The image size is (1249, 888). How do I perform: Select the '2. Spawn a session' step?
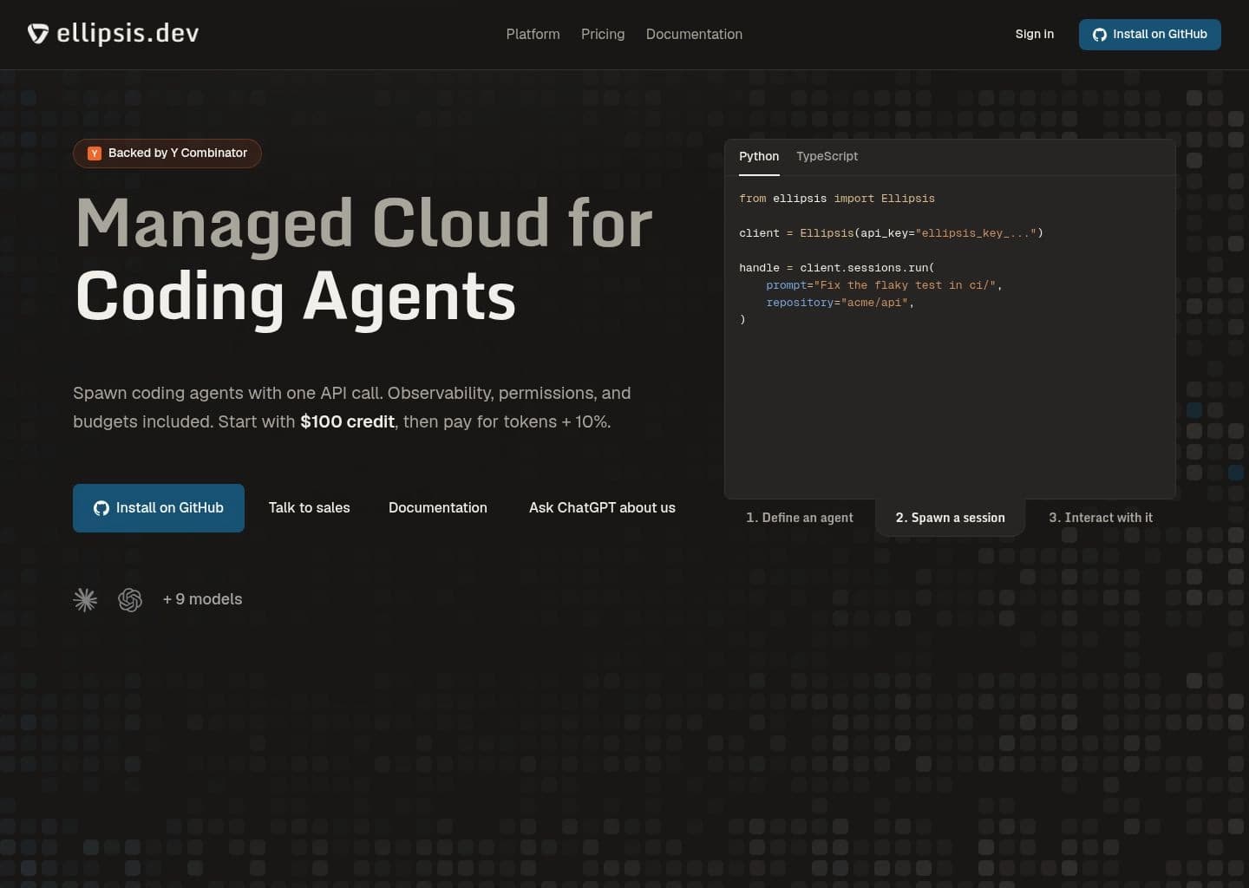click(950, 518)
